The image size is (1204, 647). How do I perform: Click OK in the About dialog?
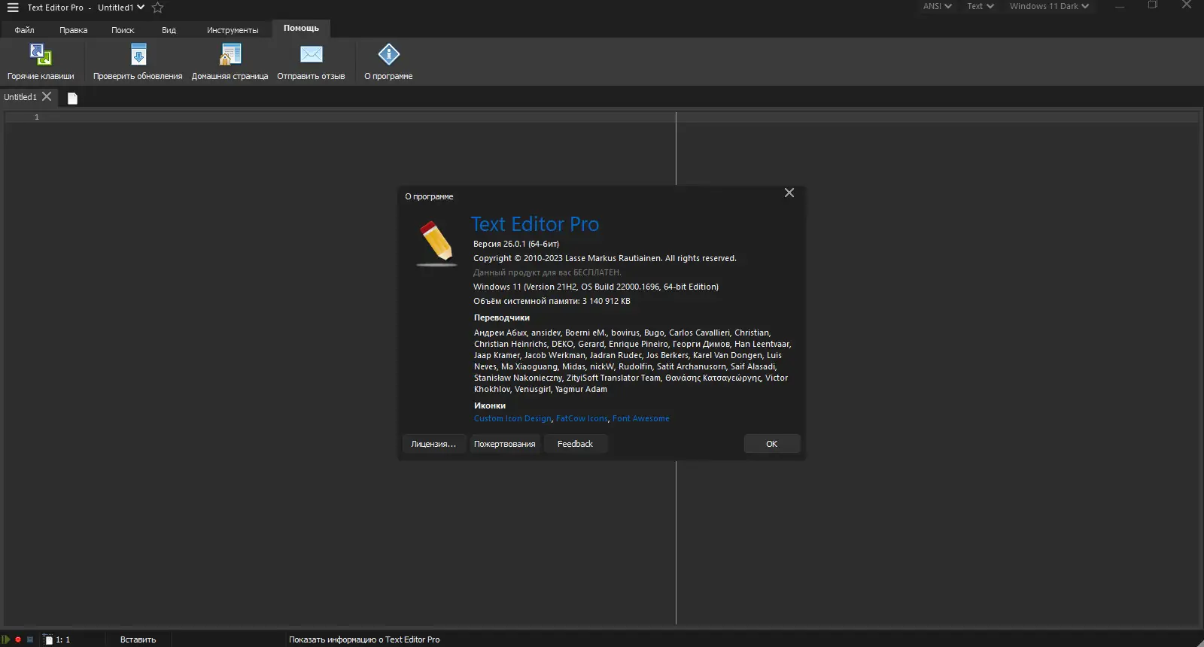pyautogui.click(x=771, y=444)
